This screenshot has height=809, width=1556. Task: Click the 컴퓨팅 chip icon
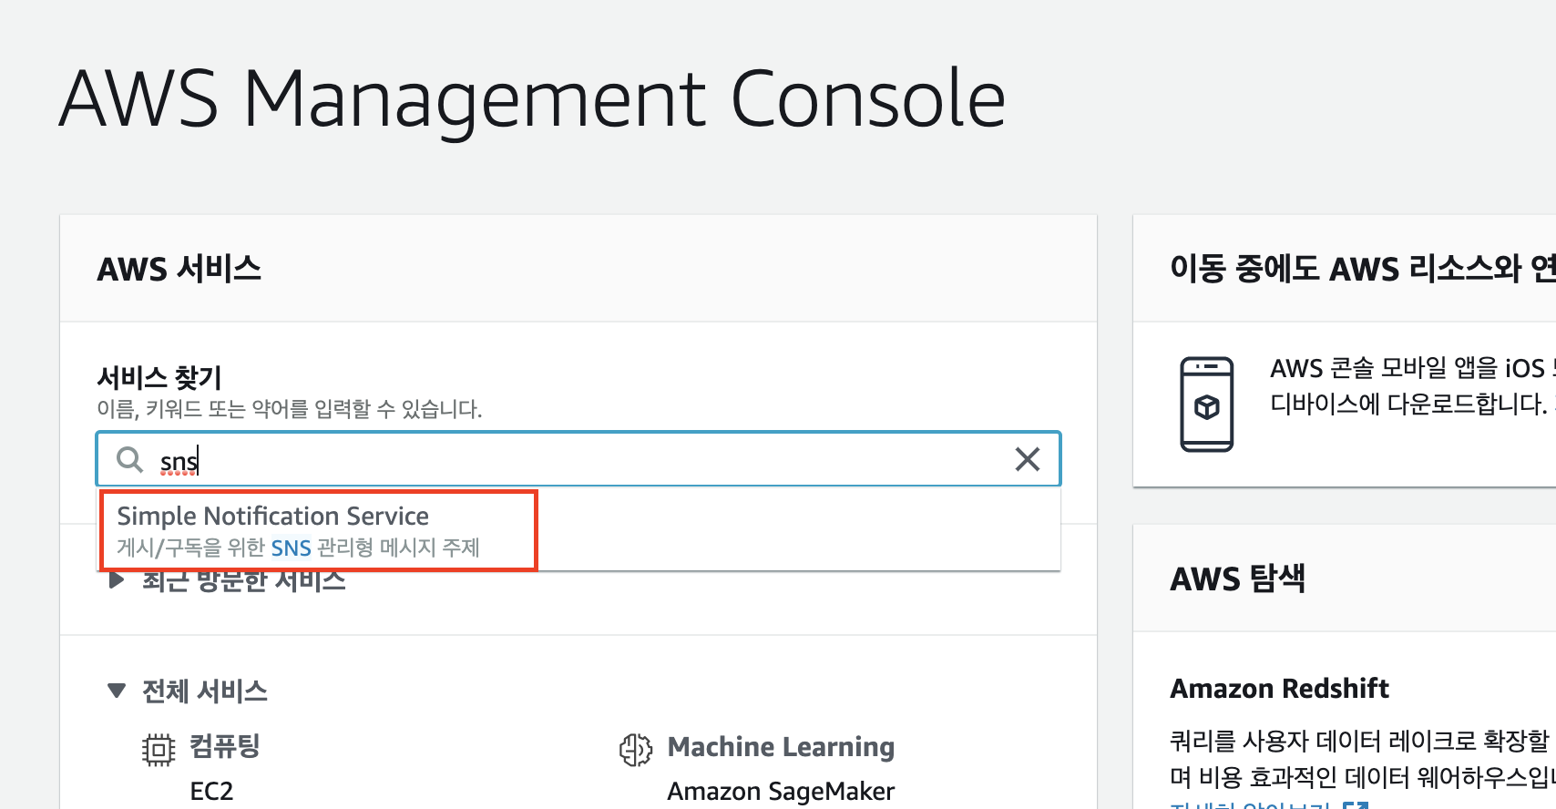tap(159, 750)
